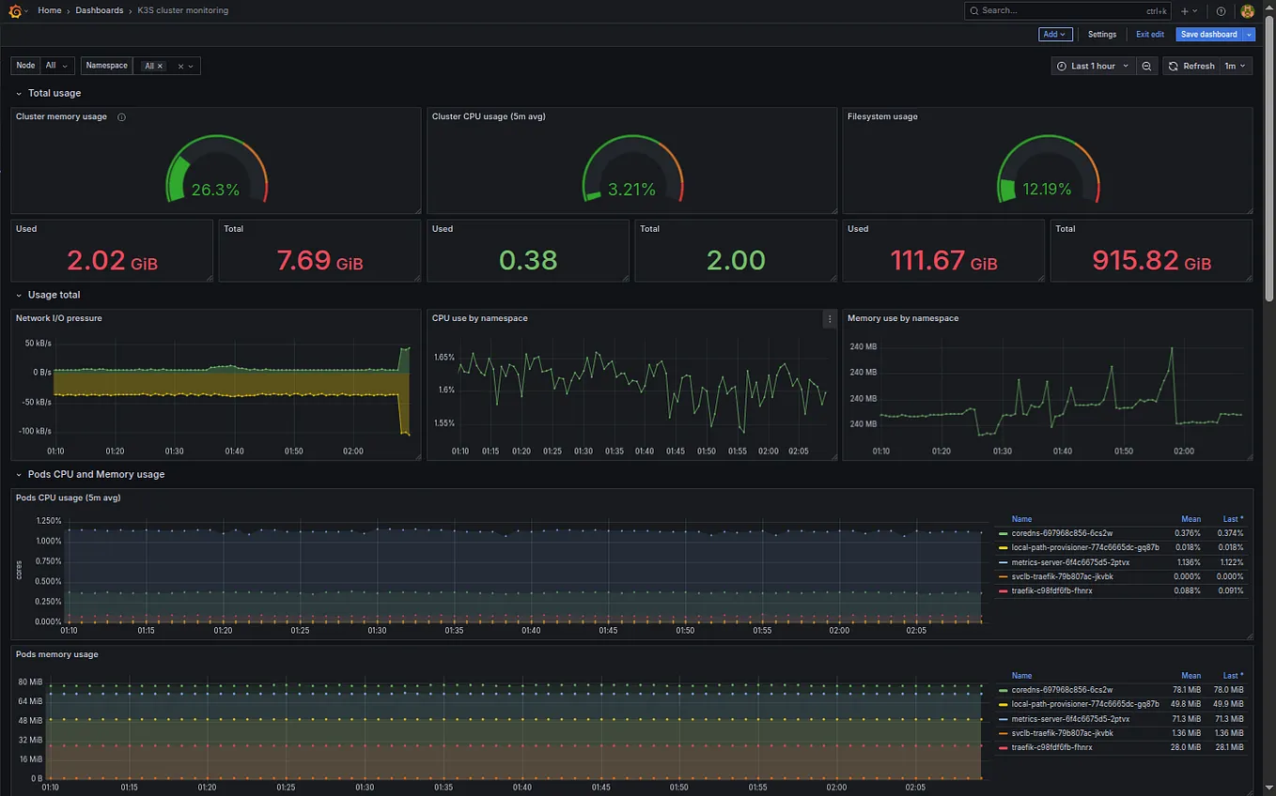Click the zoom-out magnifier beside time picker

coord(1146,66)
